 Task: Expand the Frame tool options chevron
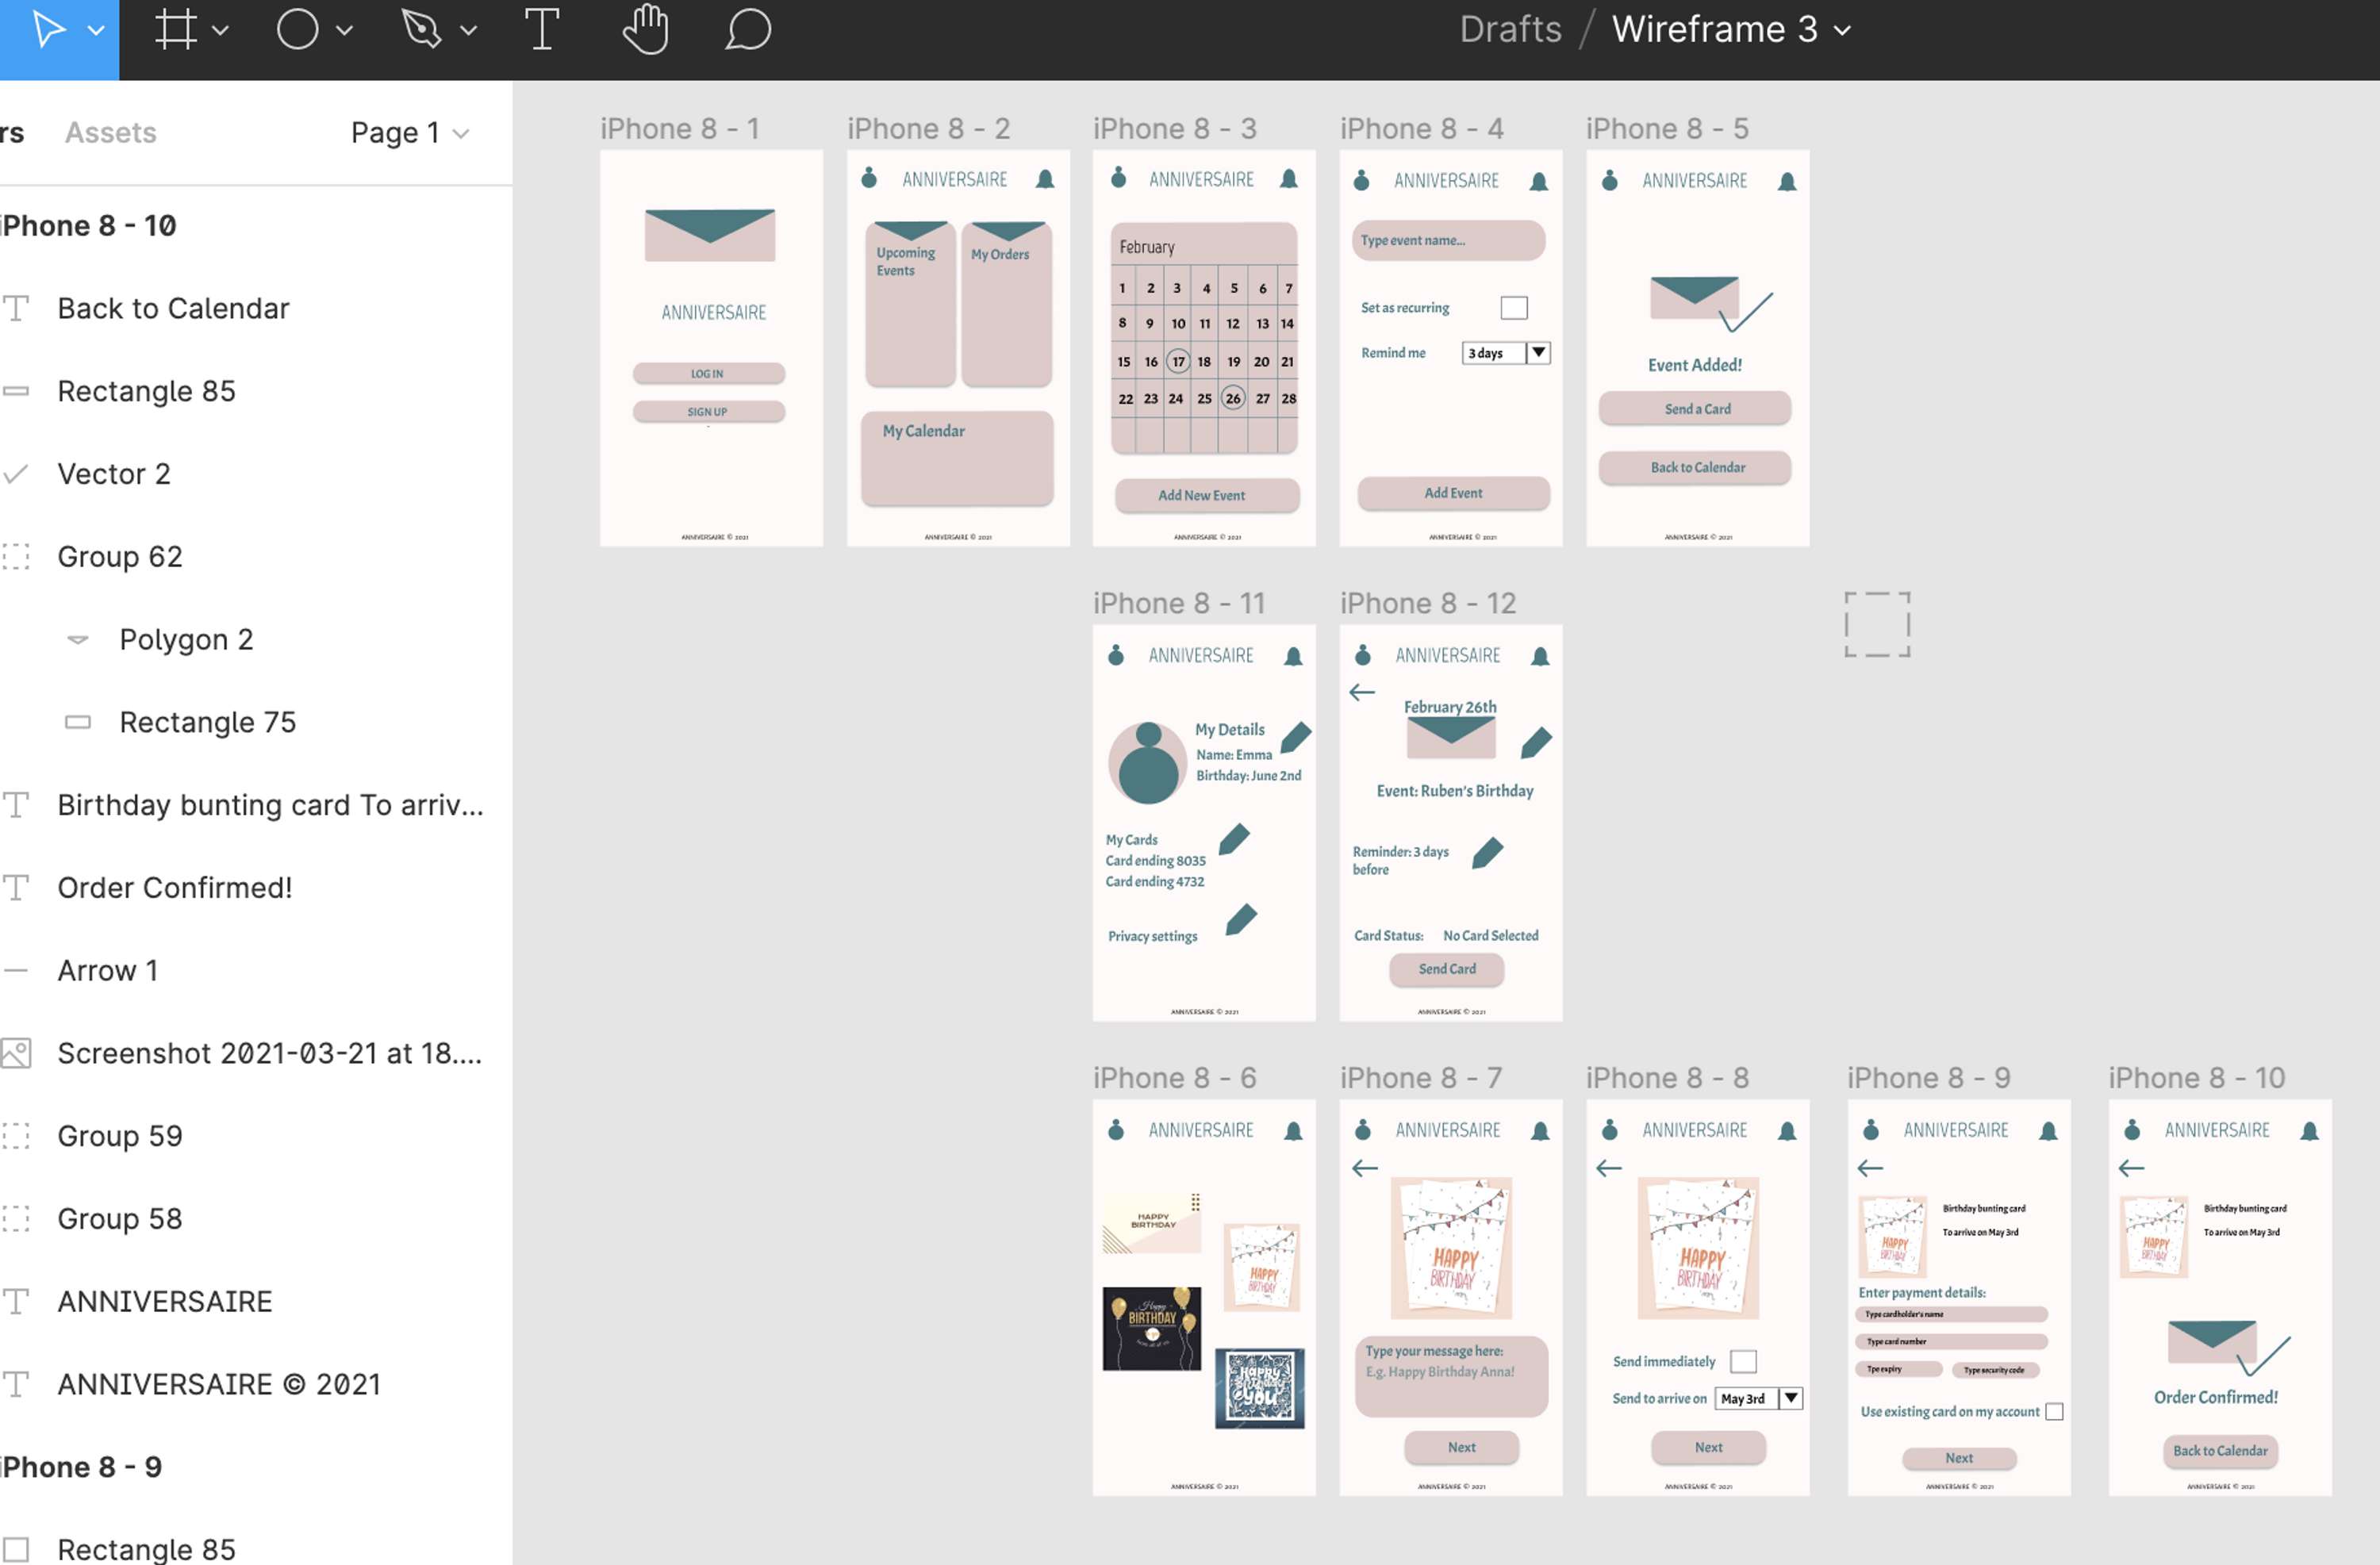[221, 31]
